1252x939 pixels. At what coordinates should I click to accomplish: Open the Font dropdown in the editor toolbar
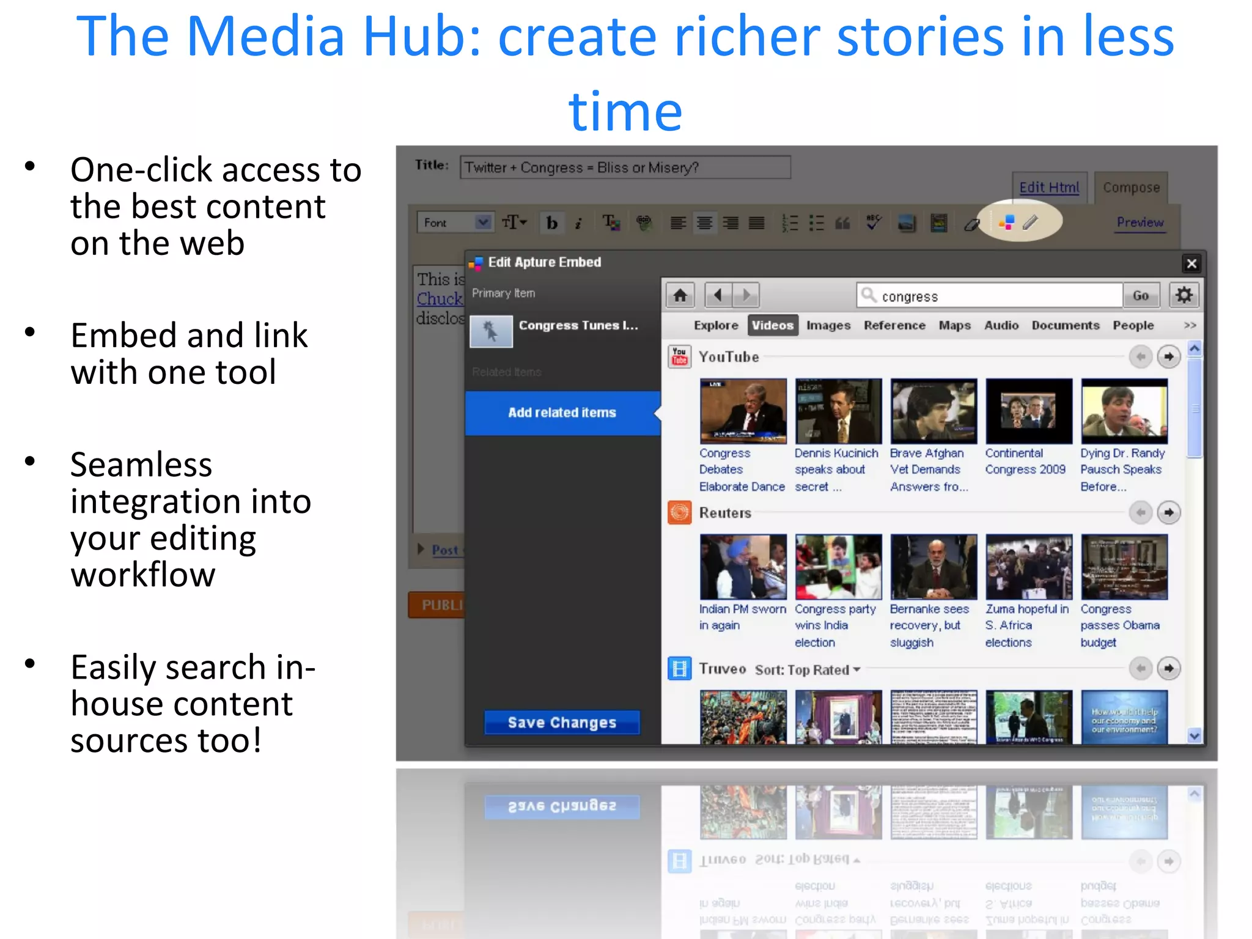point(455,223)
